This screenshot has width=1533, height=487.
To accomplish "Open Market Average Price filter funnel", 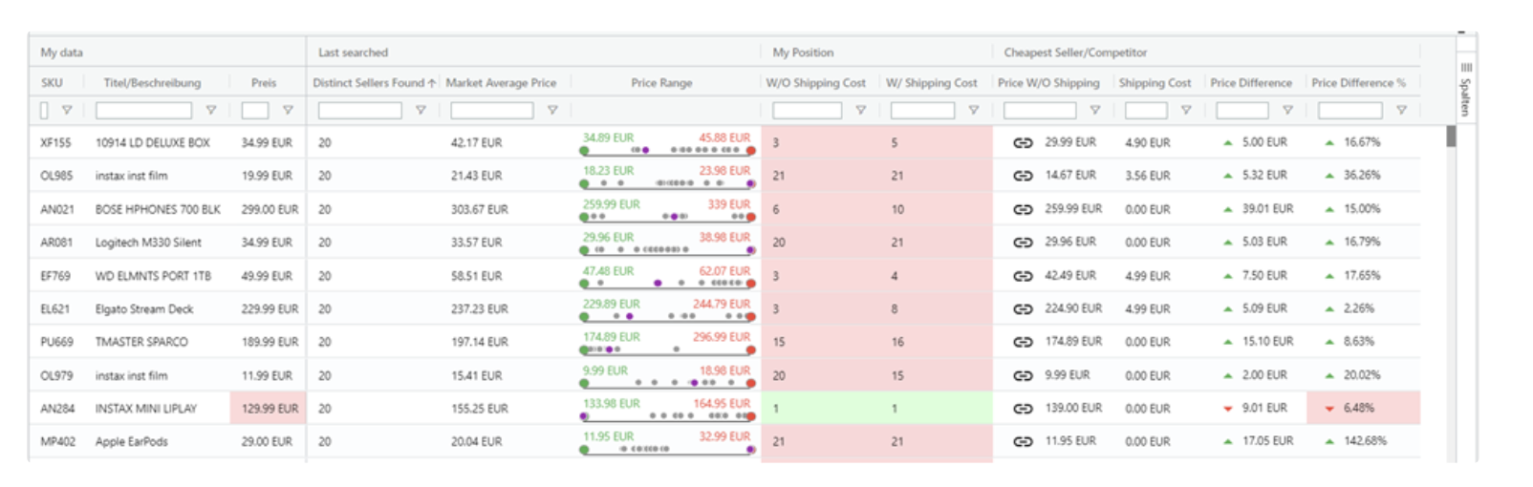I will [552, 111].
